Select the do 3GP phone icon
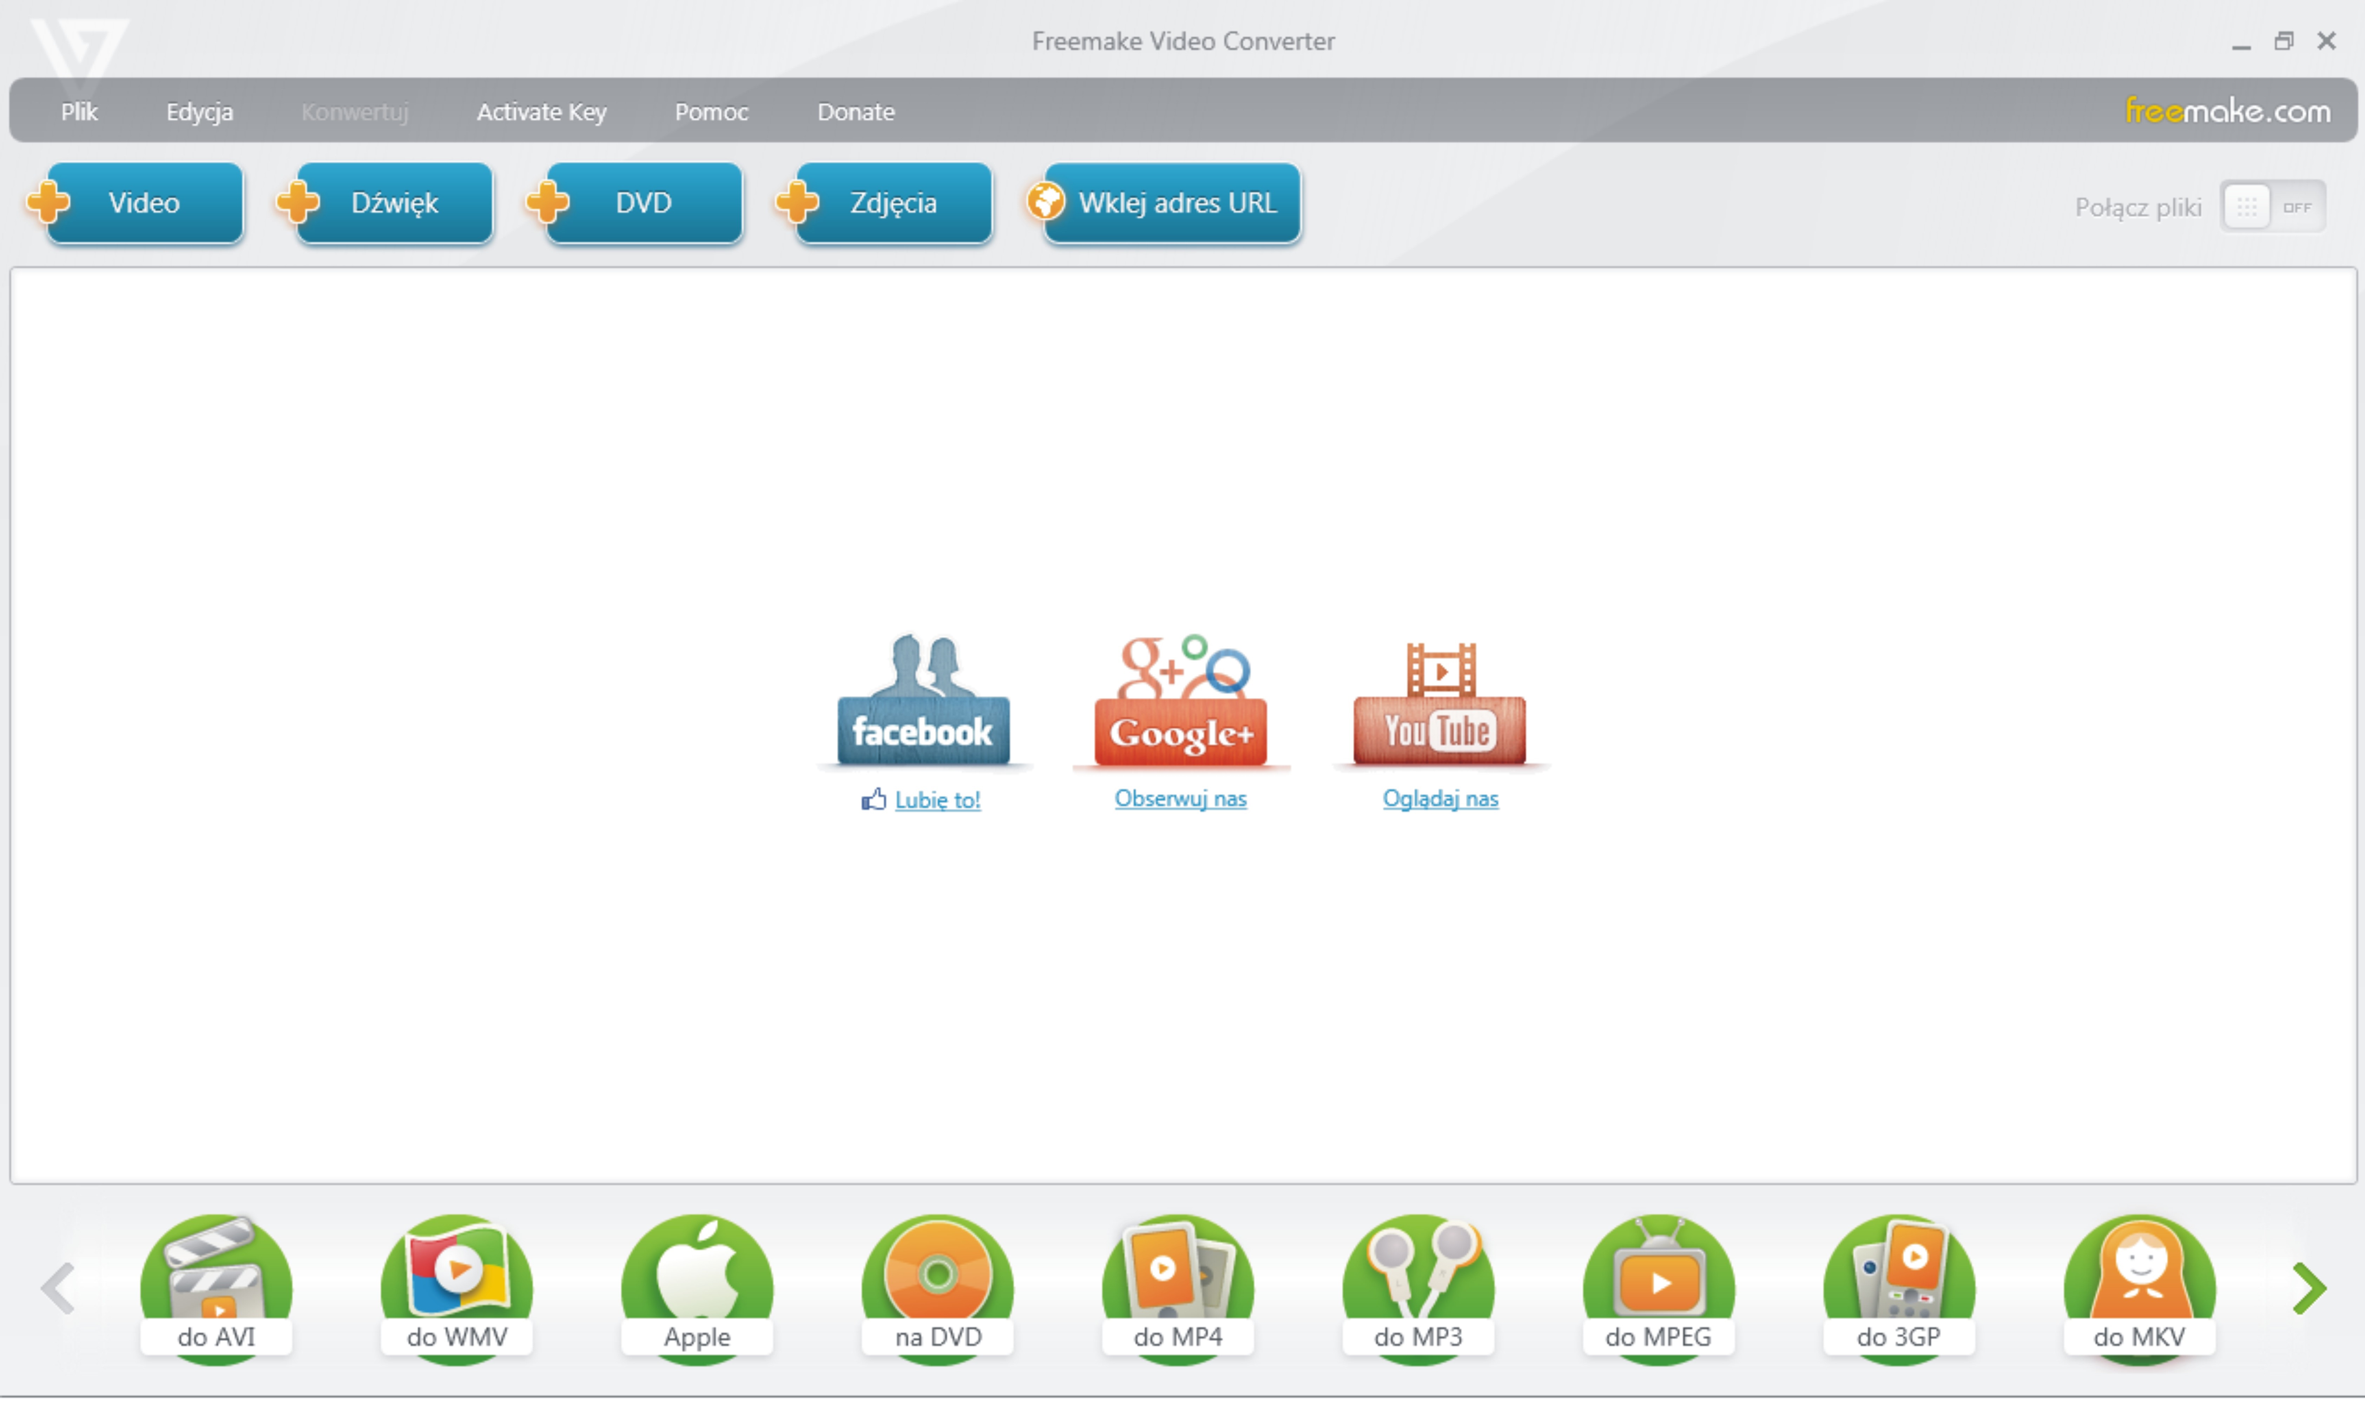Viewport: 2365px width, 1401px height. point(1898,1286)
